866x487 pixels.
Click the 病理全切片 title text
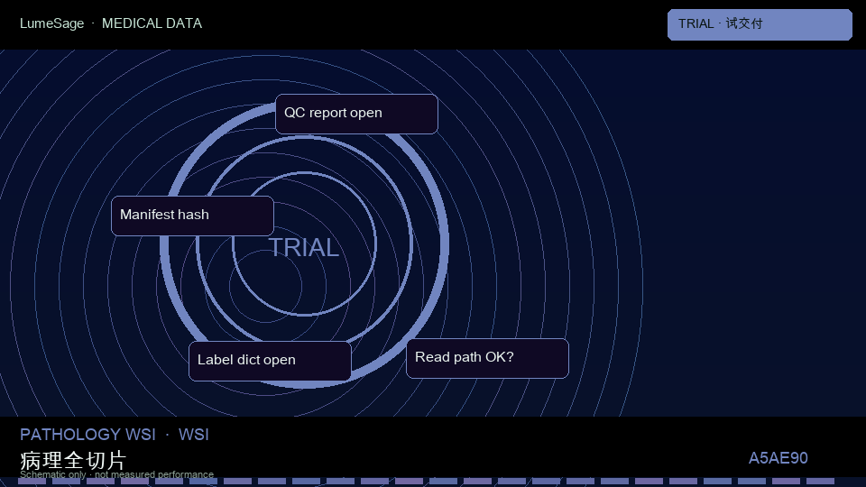point(73,460)
